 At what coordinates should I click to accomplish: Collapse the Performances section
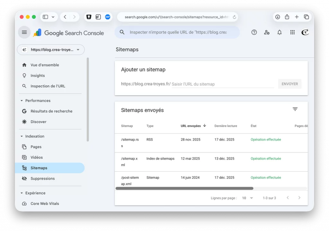click(22, 100)
